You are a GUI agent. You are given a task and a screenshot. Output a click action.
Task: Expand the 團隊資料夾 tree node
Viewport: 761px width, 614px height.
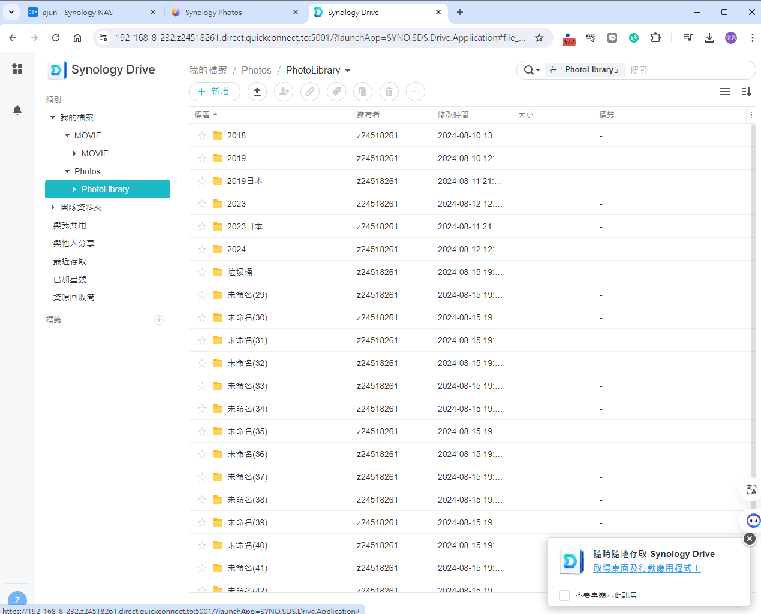[53, 207]
